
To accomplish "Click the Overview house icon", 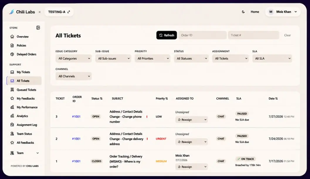I will [12, 37].
